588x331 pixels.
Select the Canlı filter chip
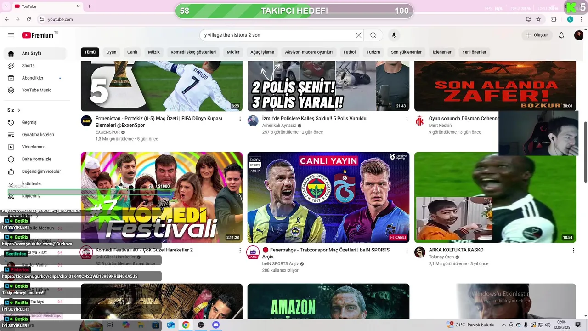coord(132,52)
